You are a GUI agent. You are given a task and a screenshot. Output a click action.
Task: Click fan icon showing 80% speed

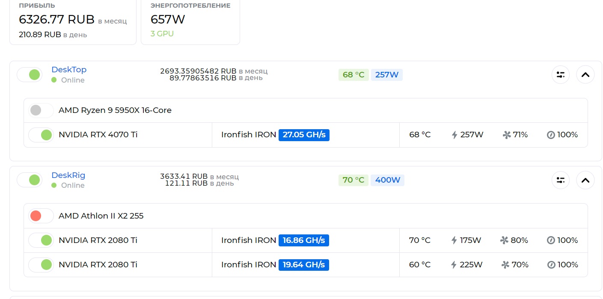point(504,240)
